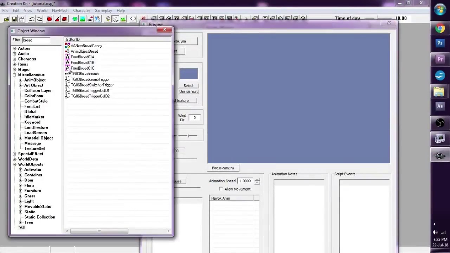450x253 pixels.
Task: Open landscape editing from the toolbar
Action: 83,19
